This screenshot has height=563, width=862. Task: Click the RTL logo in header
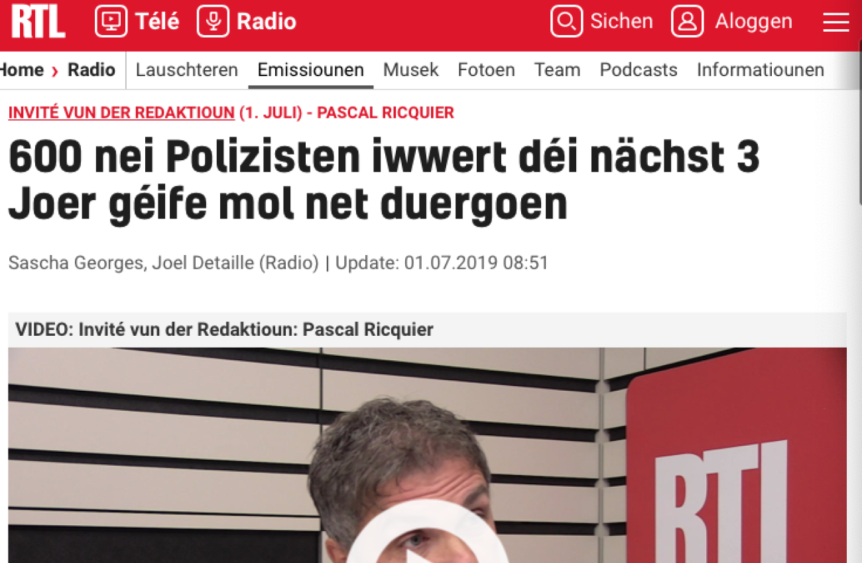(x=38, y=22)
